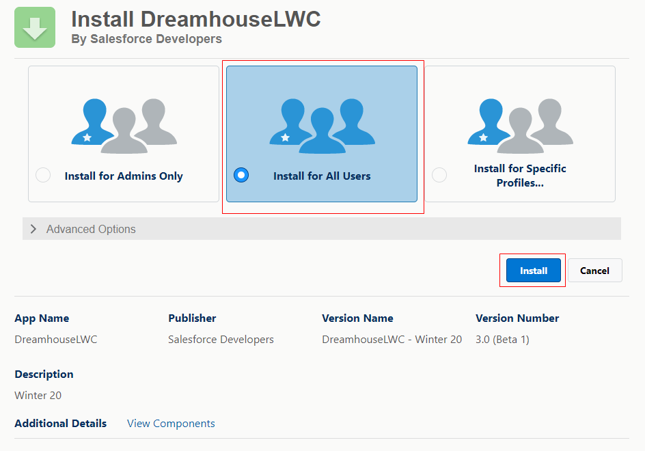Select the Install for Admins Only radio button

click(43, 175)
